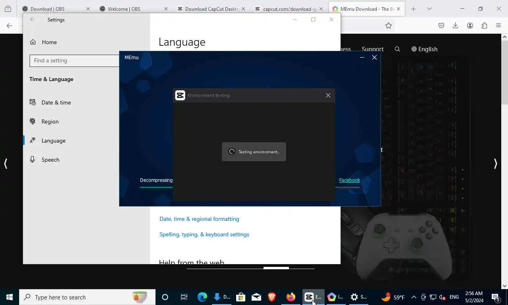This screenshot has height=305, width=508.
Task: Open weather widget showing 59°F
Action: (x=393, y=297)
